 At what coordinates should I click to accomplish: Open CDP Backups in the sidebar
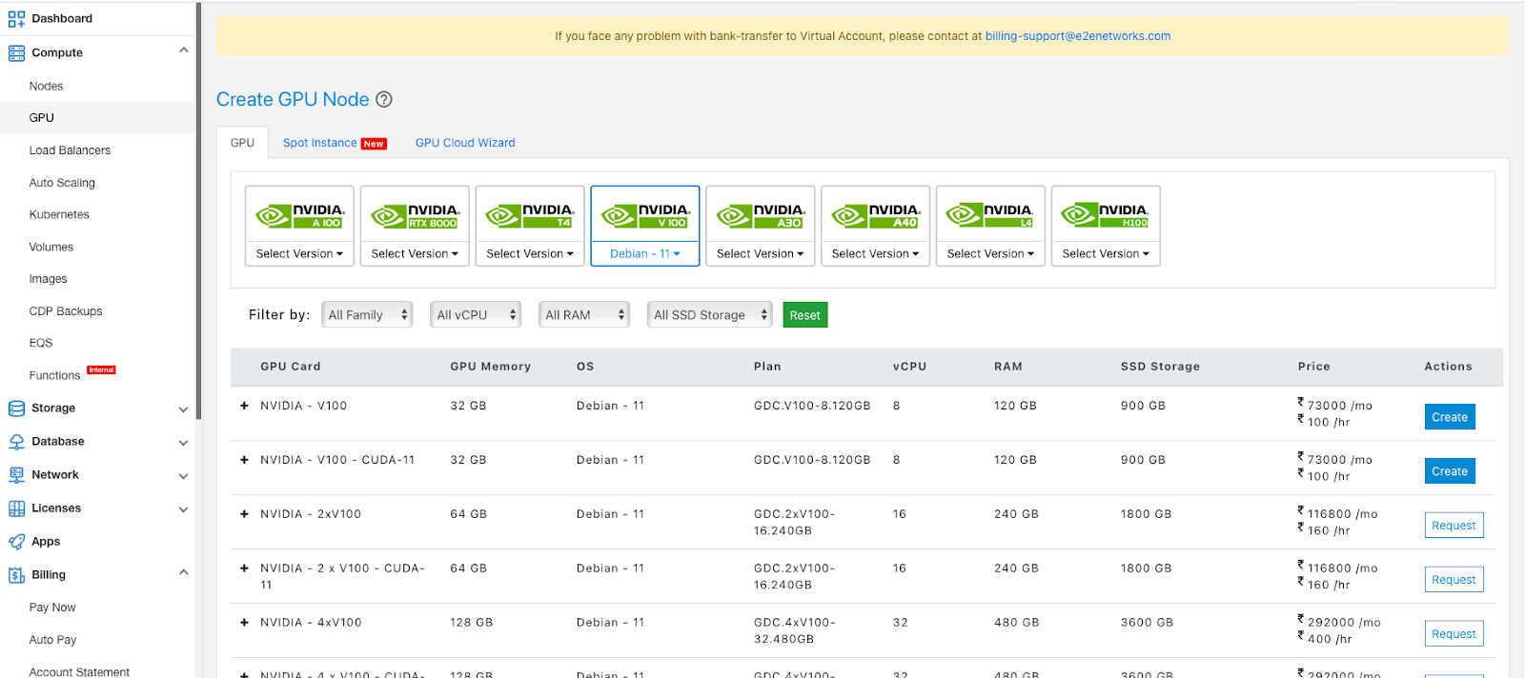click(x=66, y=311)
